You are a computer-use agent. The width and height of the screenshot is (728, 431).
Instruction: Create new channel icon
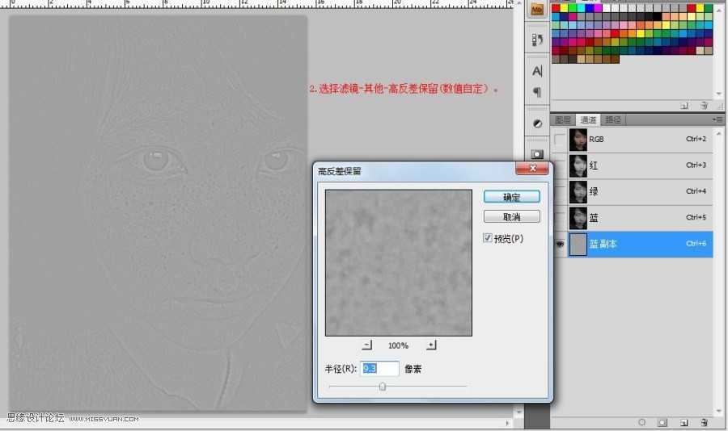(684, 422)
